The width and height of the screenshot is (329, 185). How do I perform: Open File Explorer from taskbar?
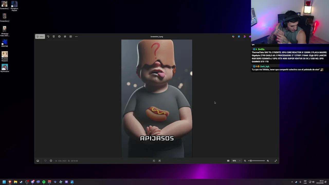coord(15,182)
